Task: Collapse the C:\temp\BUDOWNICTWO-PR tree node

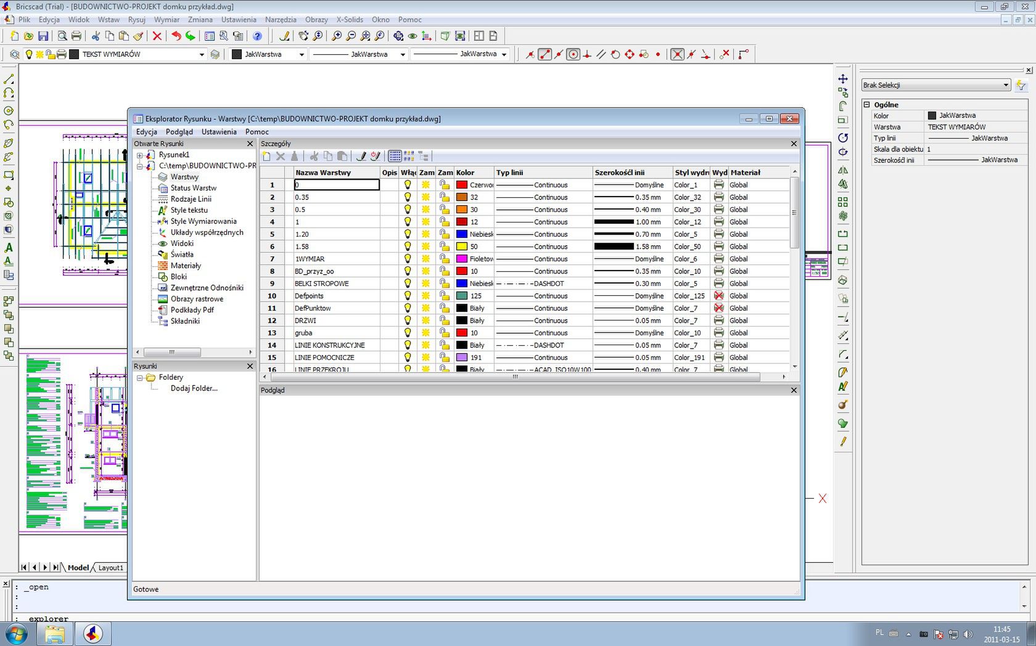Action: pyautogui.click(x=140, y=166)
